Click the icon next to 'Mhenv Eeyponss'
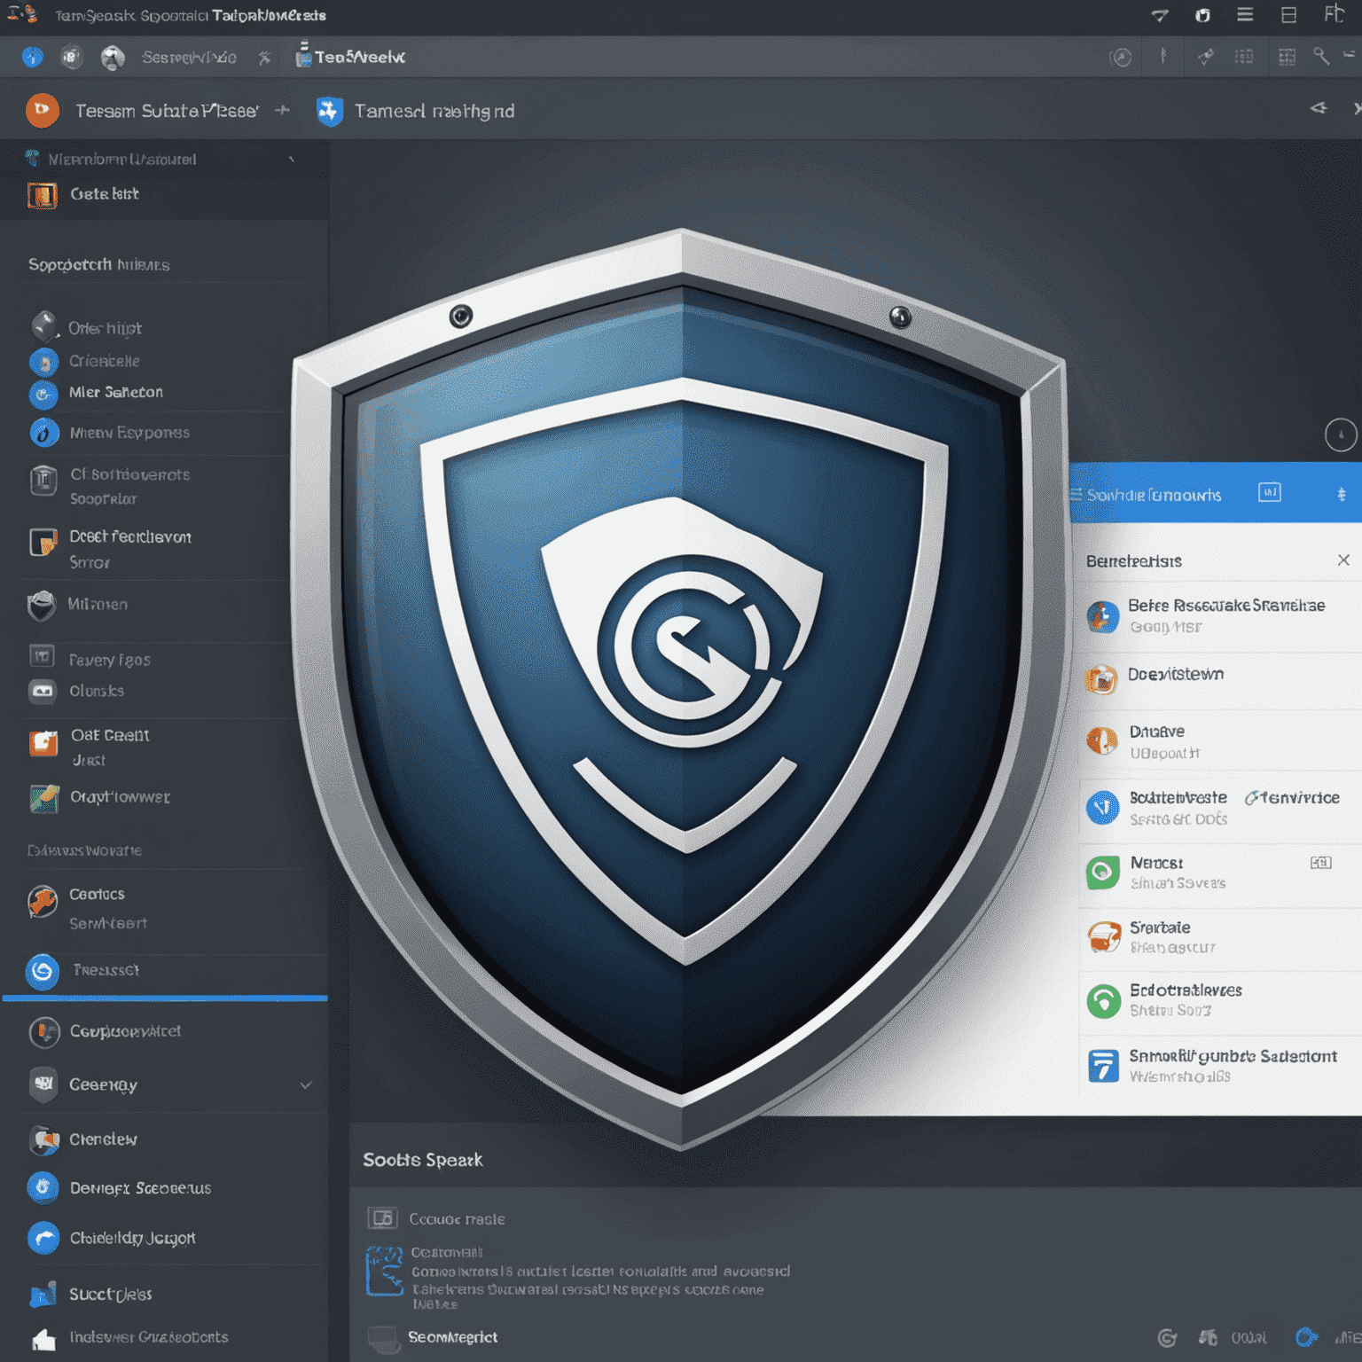 [44, 433]
